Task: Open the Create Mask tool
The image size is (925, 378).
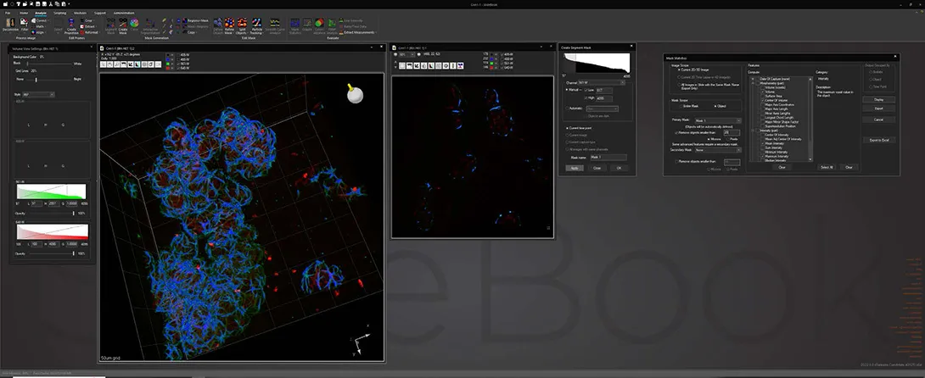Action: tap(123, 25)
